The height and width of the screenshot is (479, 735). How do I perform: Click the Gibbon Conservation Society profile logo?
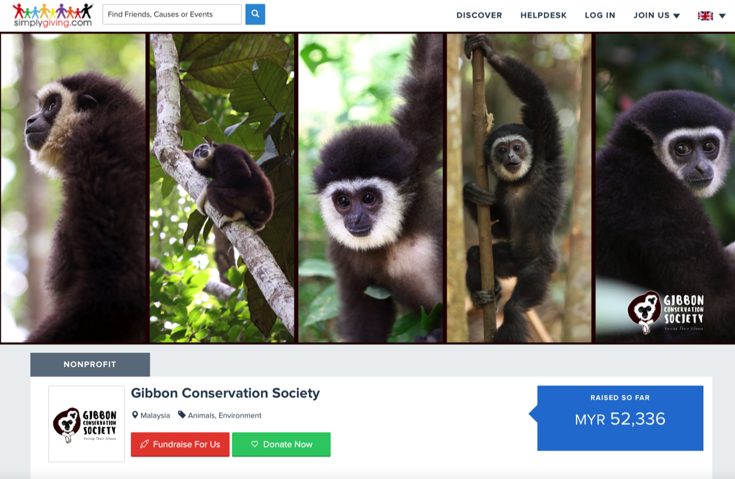pos(86,424)
